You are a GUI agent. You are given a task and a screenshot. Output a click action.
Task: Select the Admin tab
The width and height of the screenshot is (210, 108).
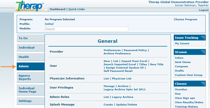31,66
